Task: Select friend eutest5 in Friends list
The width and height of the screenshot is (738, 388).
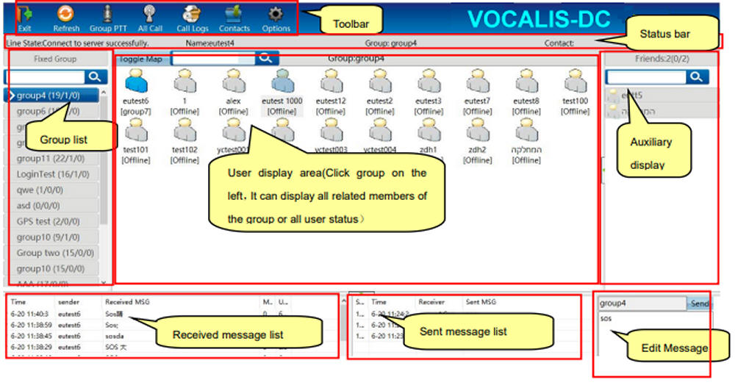Action: 662,96
